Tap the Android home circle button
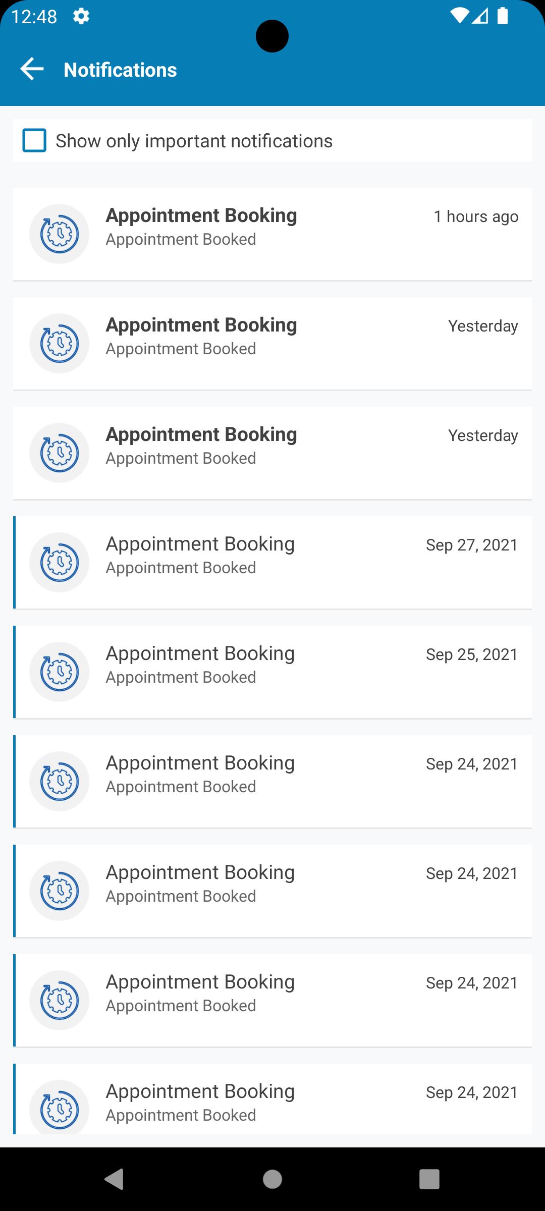Screen dimensions: 545x1211 [272, 1179]
